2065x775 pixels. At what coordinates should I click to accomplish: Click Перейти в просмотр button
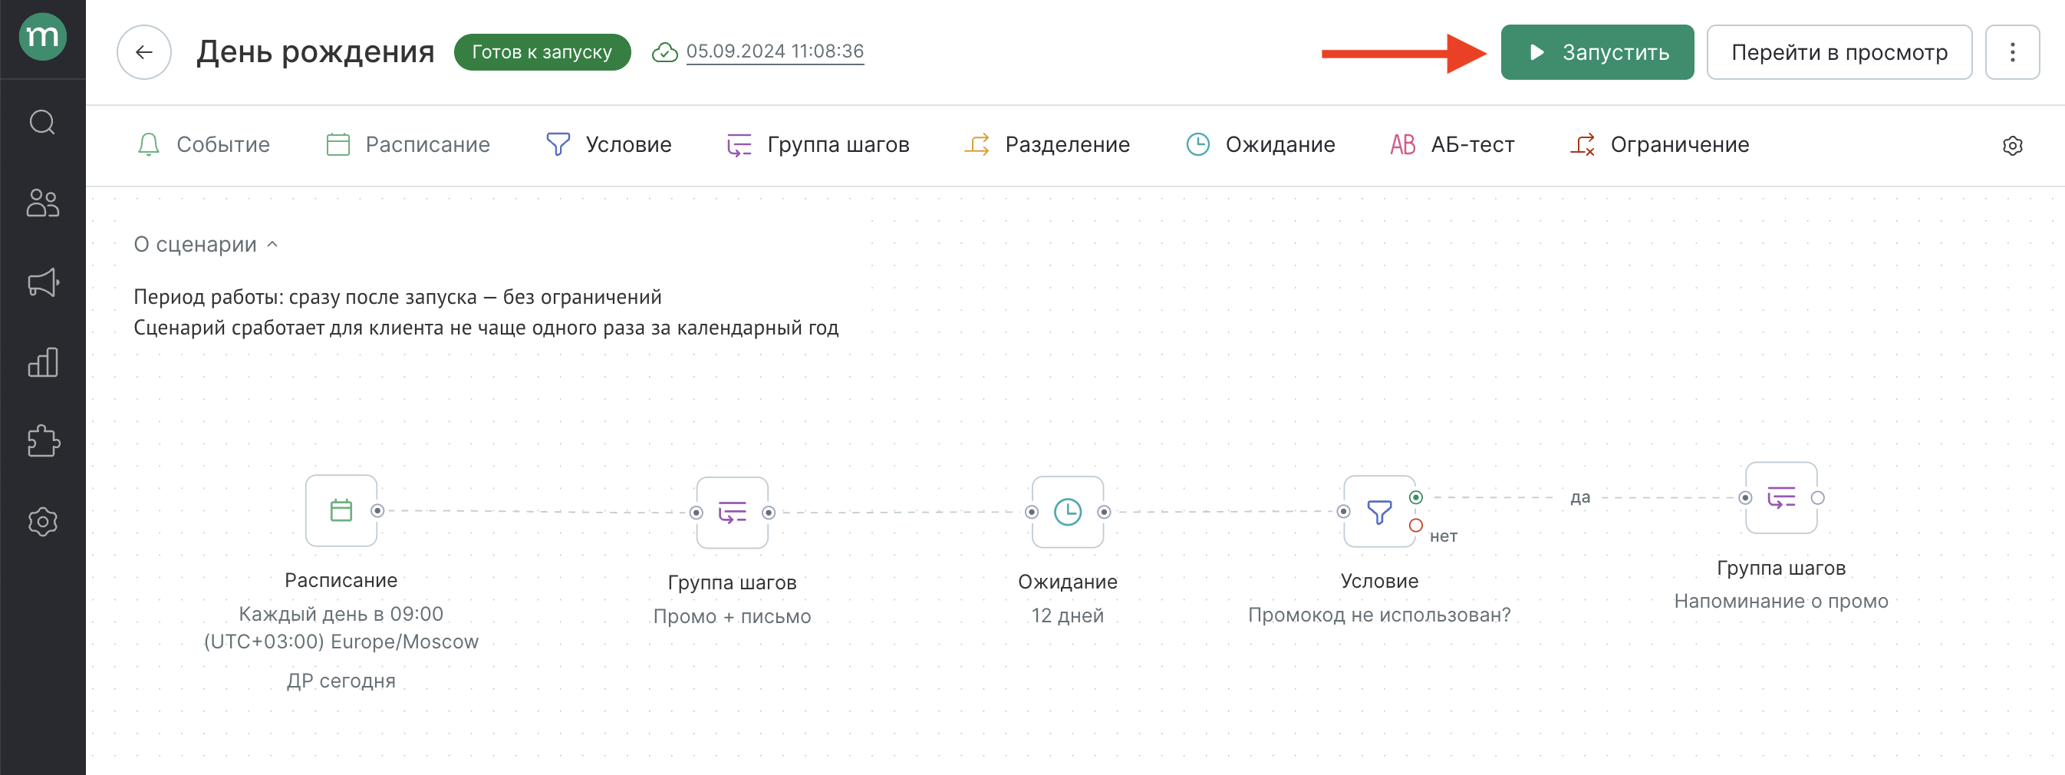pyautogui.click(x=1839, y=52)
